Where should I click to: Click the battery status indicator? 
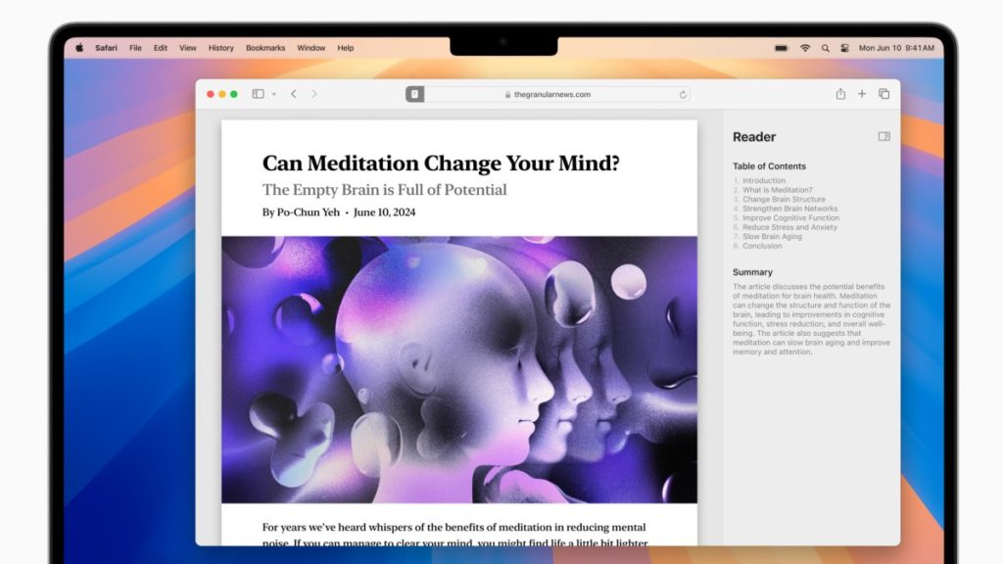[781, 47]
